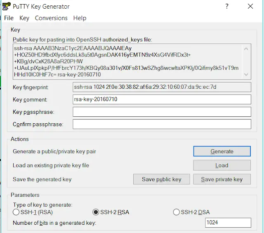Screen dimensions: 264x233
Task: Click the question mark help button
Action: click(x=227, y=7)
